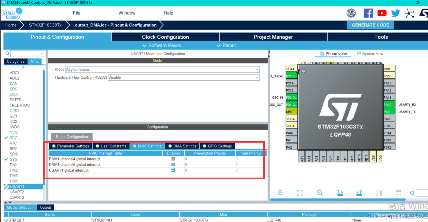Open the Twitter icon link
Screen dimensions: 428x222
(x=396, y=13)
